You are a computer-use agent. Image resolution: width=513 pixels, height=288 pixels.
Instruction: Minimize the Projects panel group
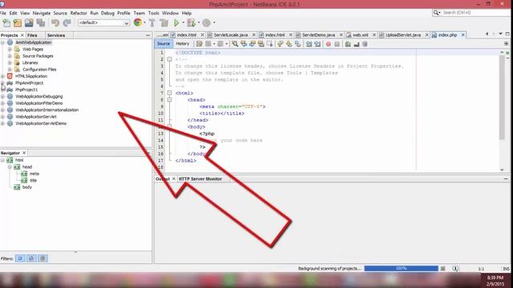[x=147, y=35]
